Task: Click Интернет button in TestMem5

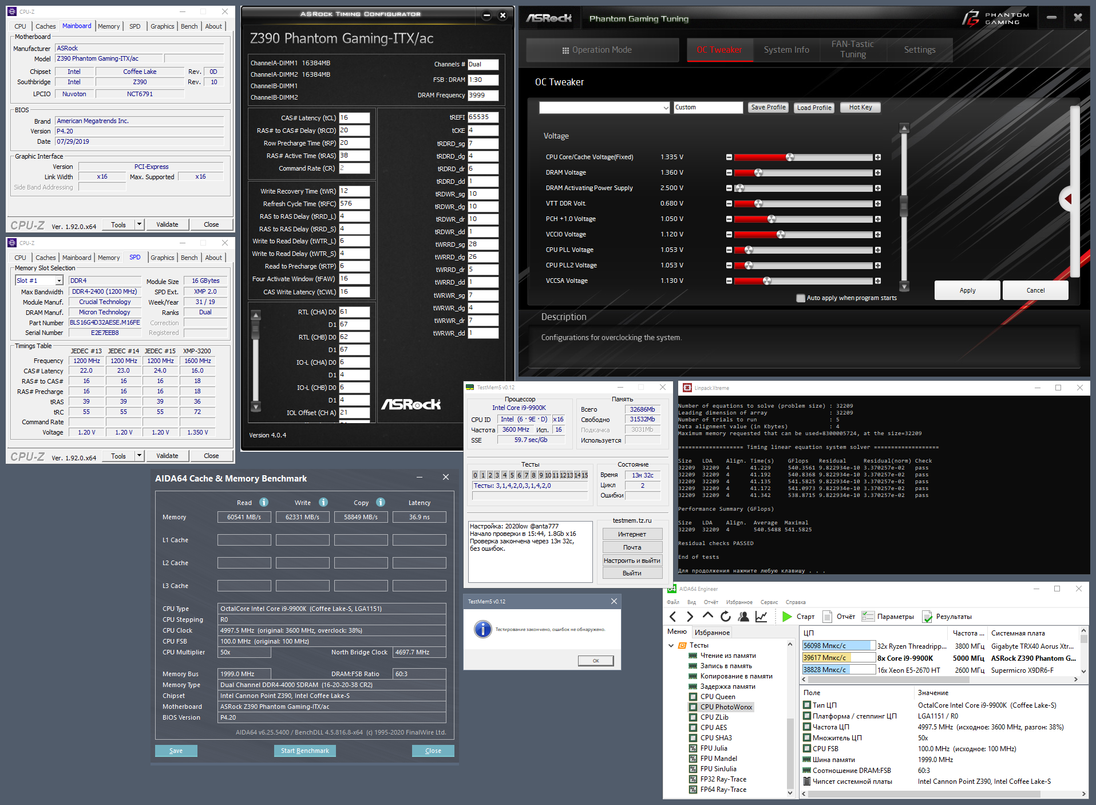Action: (x=632, y=534)
